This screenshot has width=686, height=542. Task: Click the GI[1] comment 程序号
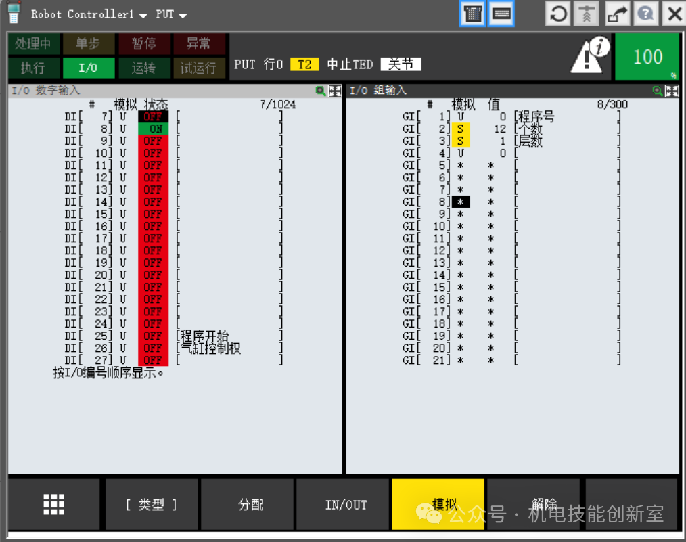click(536, 117)
